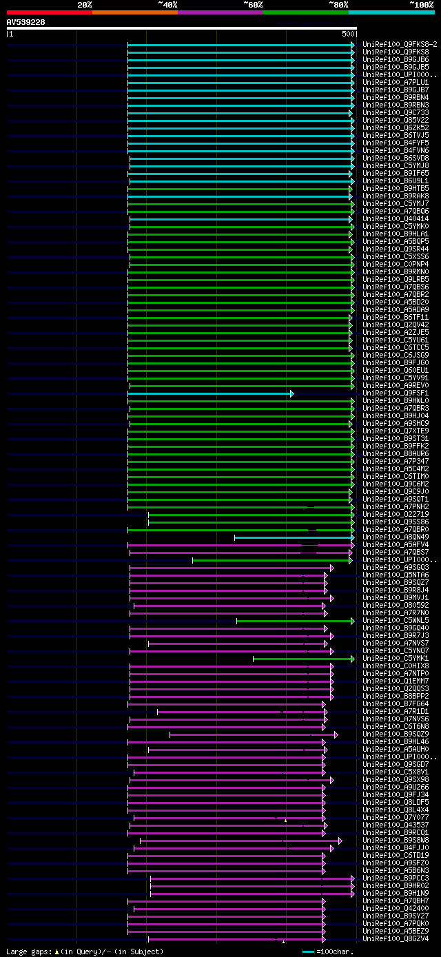
Task: Select the query name AV539228
Action: 26,22
